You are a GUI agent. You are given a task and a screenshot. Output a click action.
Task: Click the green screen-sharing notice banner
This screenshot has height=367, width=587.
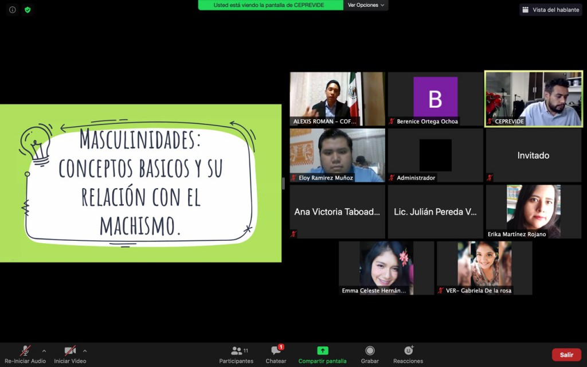point(271,5)
